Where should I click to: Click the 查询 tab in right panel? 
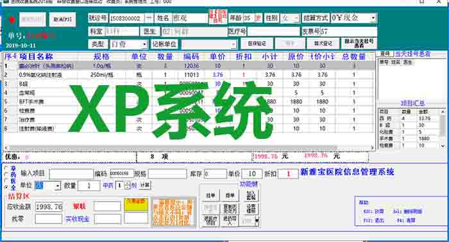pyautogui.click(x=385, y=54)
